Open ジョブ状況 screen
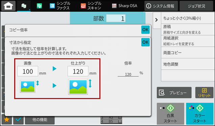215x126 pixels. pos(196,6)
